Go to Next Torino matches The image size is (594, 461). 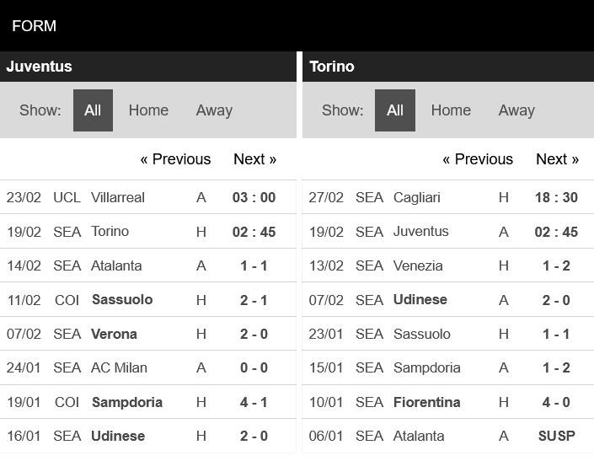[557, 159]
